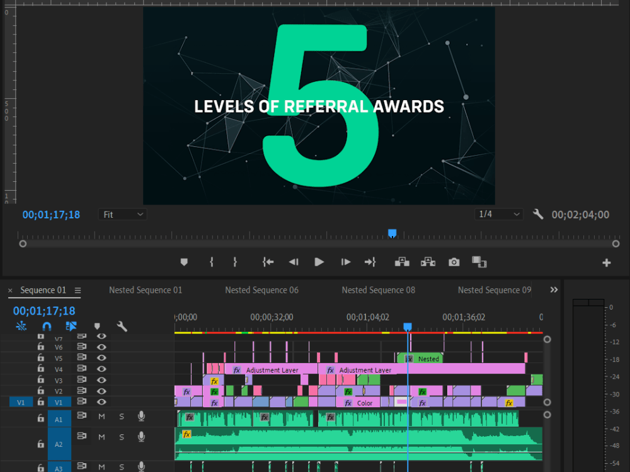630x472 pixels.
Task: Hide the V3 track output
Action: point(101,379)
